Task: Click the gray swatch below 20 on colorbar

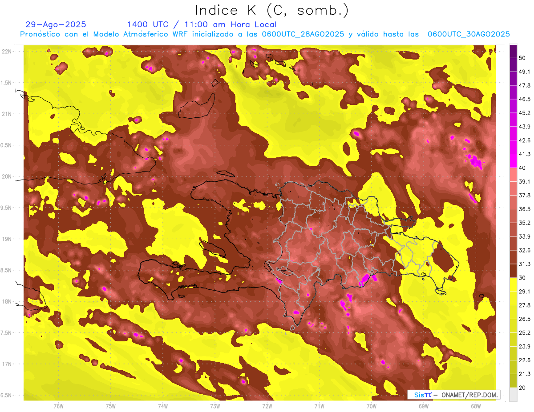Action: [x=513, y=395]
